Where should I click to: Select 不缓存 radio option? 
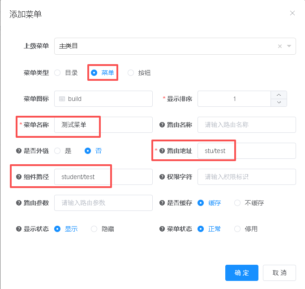click(237, 203)
